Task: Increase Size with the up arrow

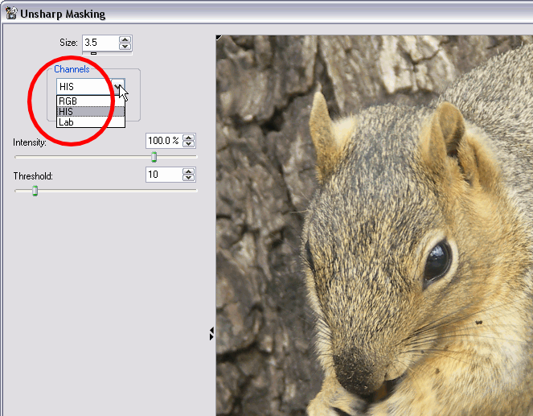Action: (125, 39)
